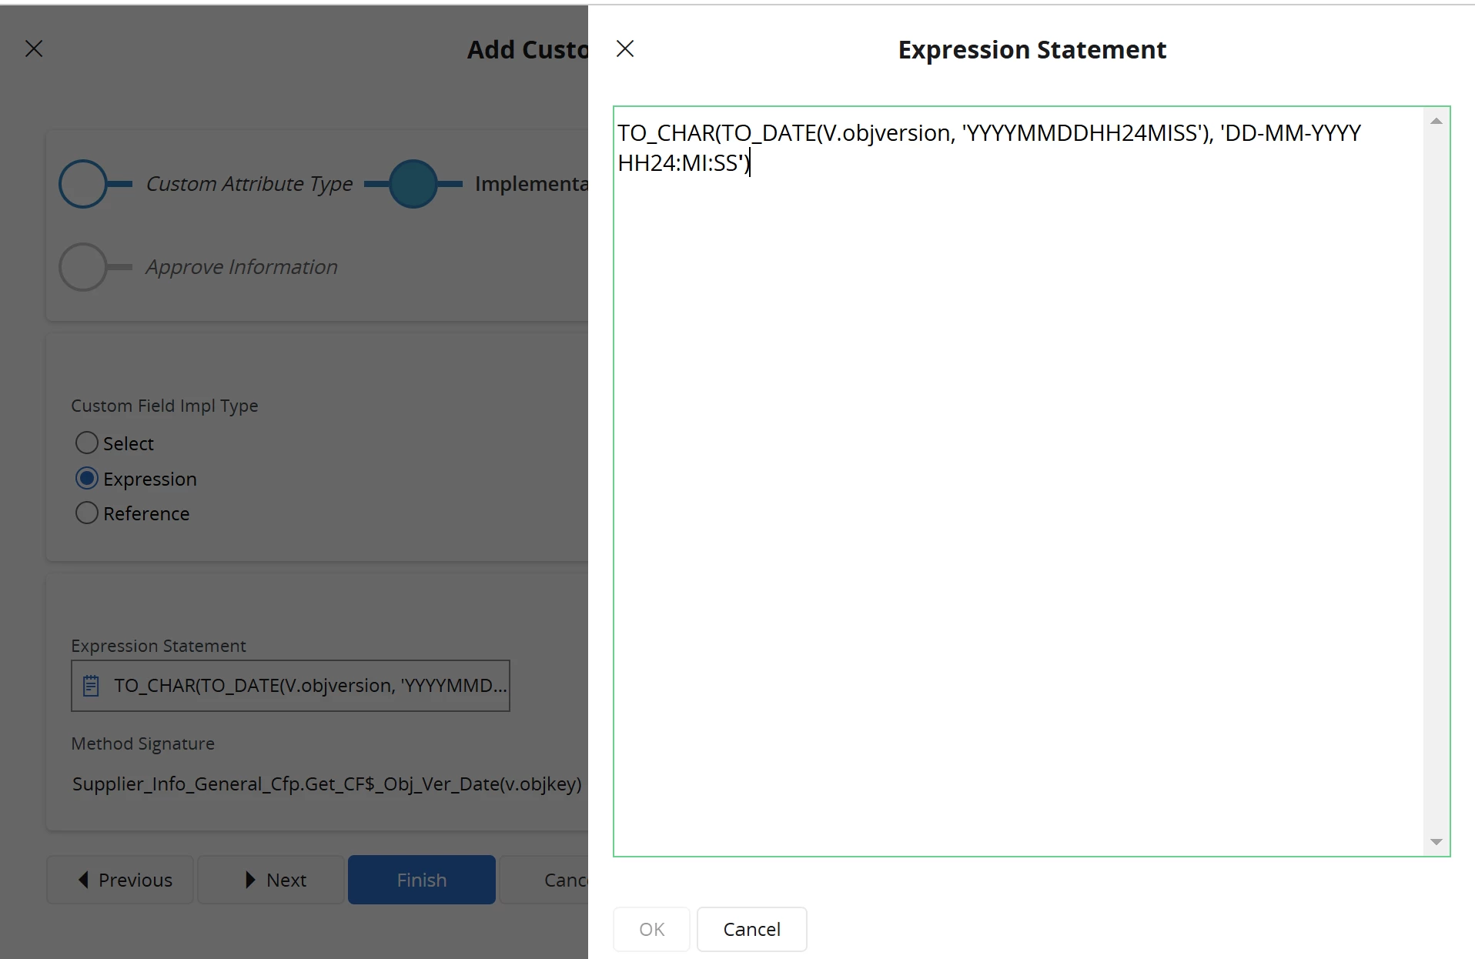Select the 'Select' radio button
1475x959 pixels.
click(87, 443)
